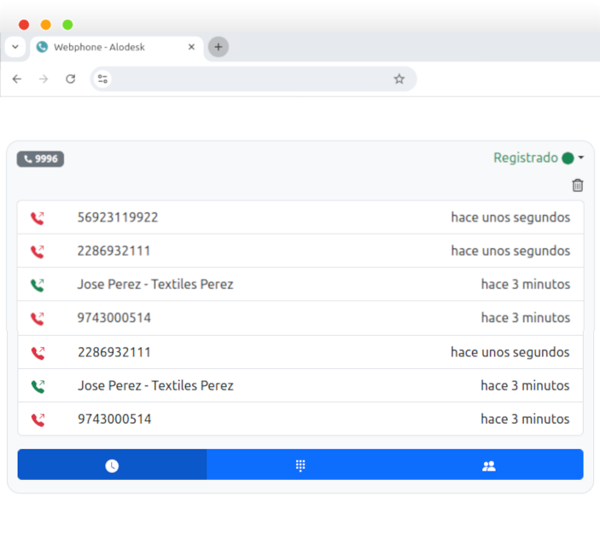Open the Registrado status dropdown

(x=525, y=158)
